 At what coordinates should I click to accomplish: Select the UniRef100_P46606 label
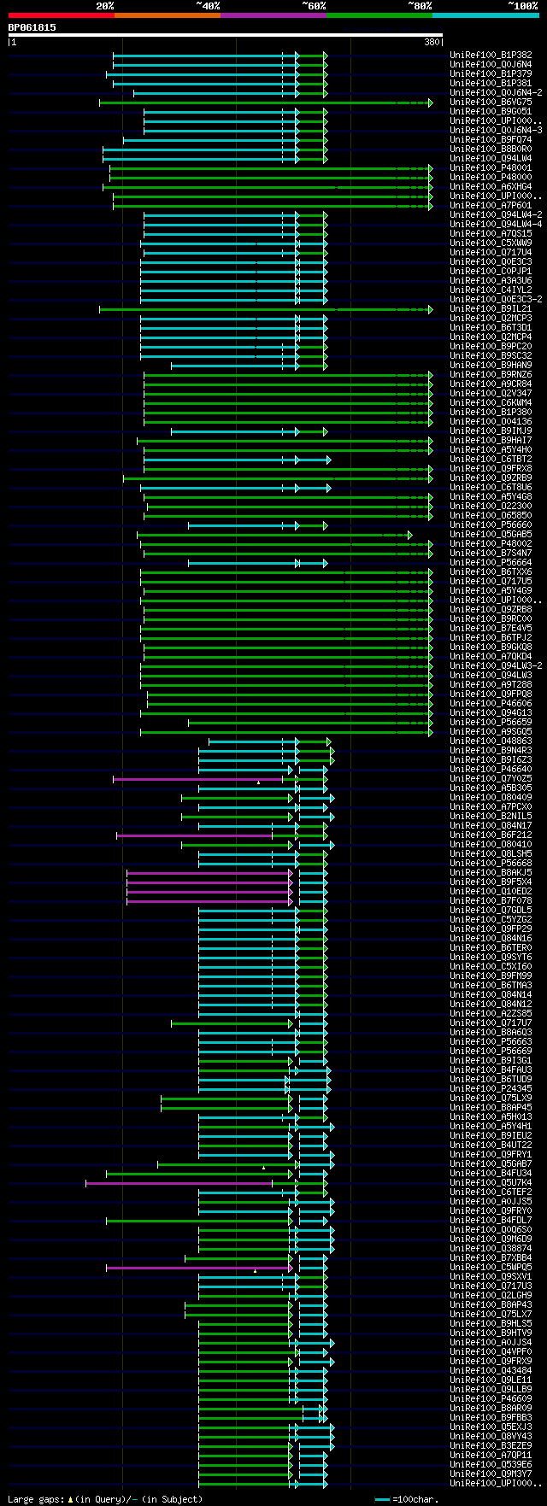coord(491,704)
